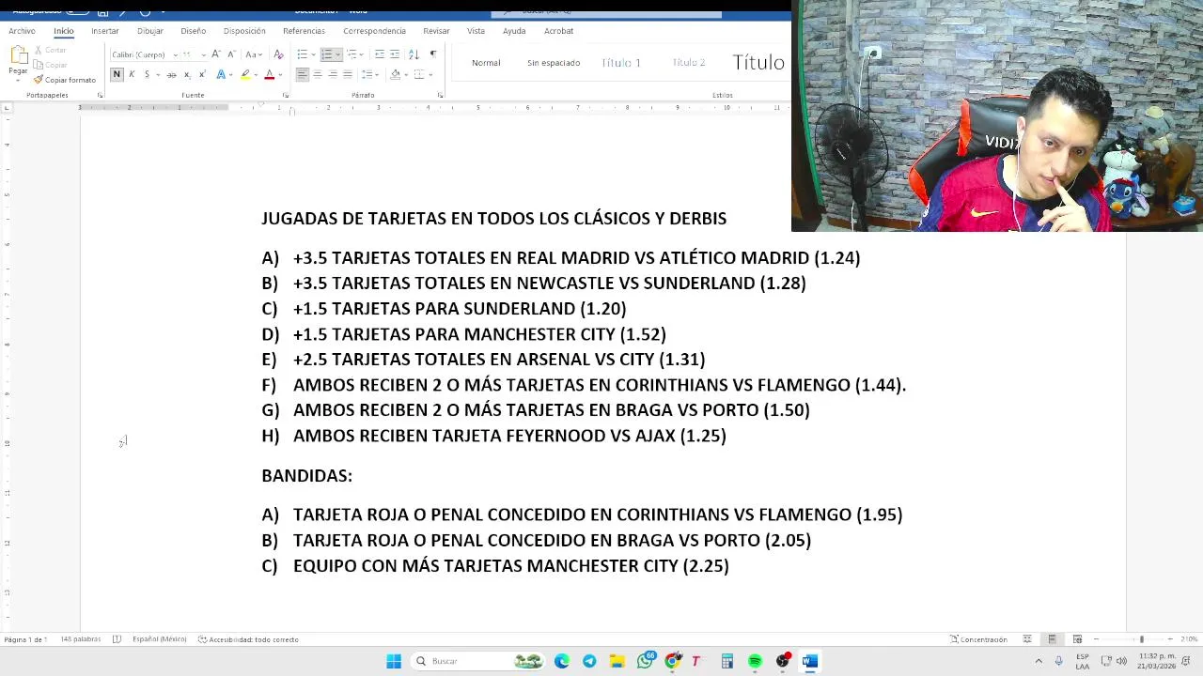Click the spelling check status bar icon
1203x676 pixels.
[117, 639]
